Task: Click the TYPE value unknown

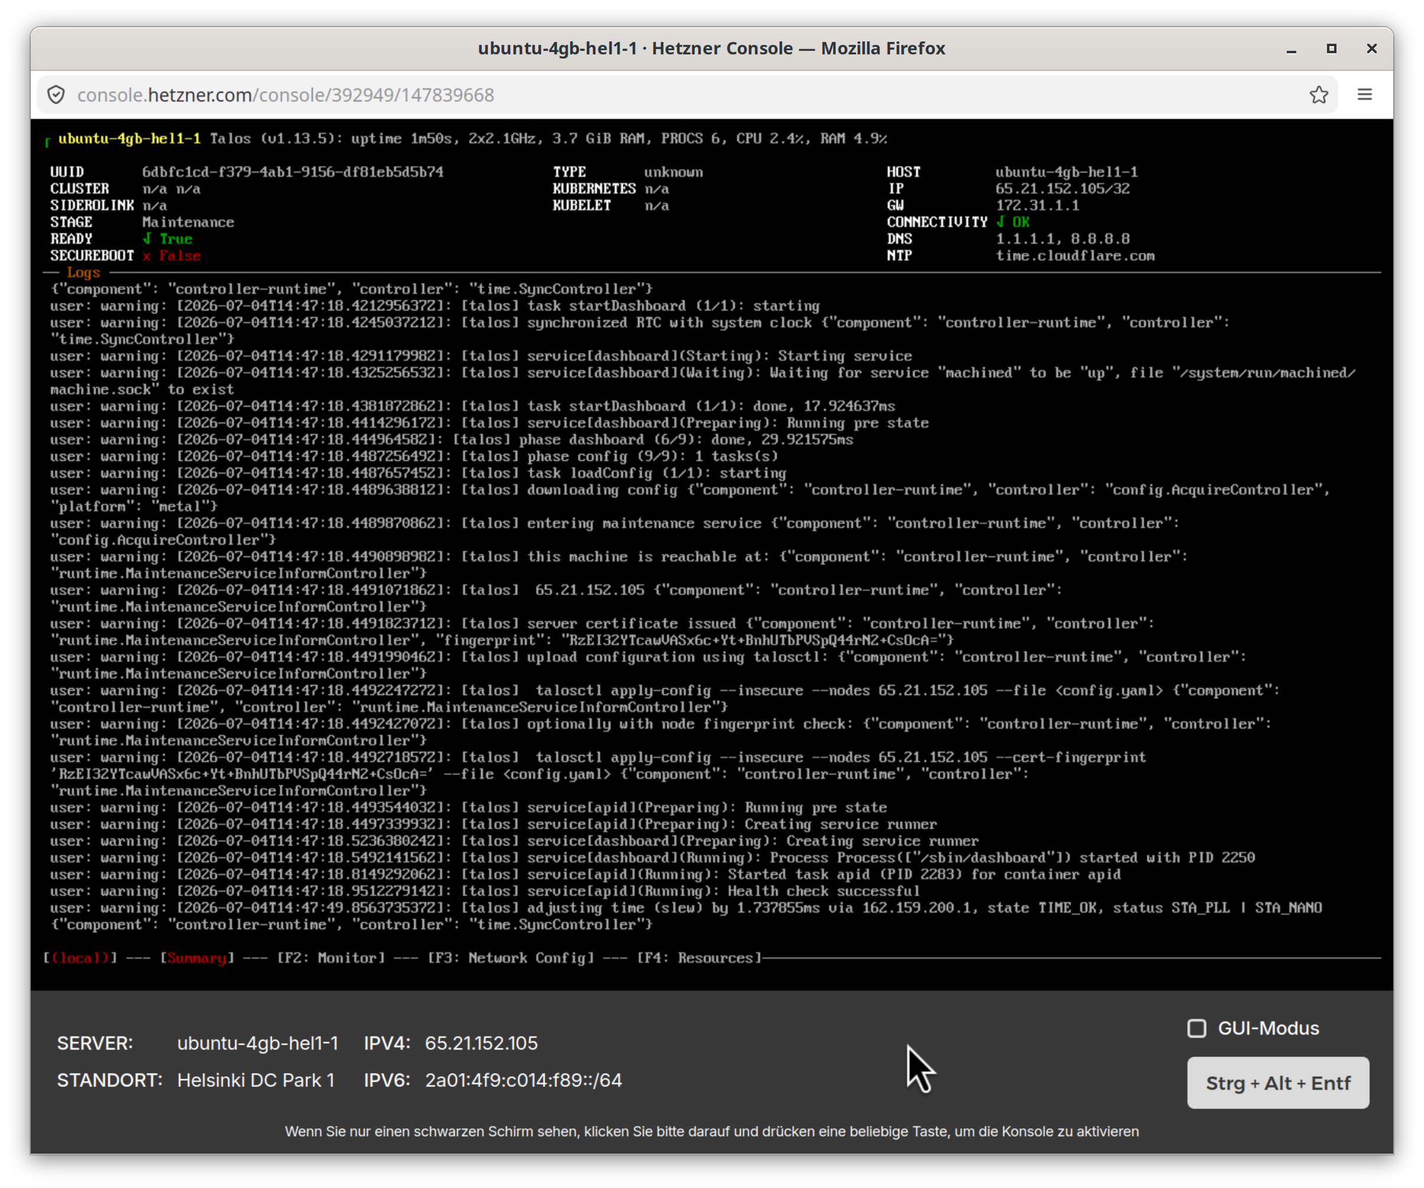Action: click(x=674, y=172)
